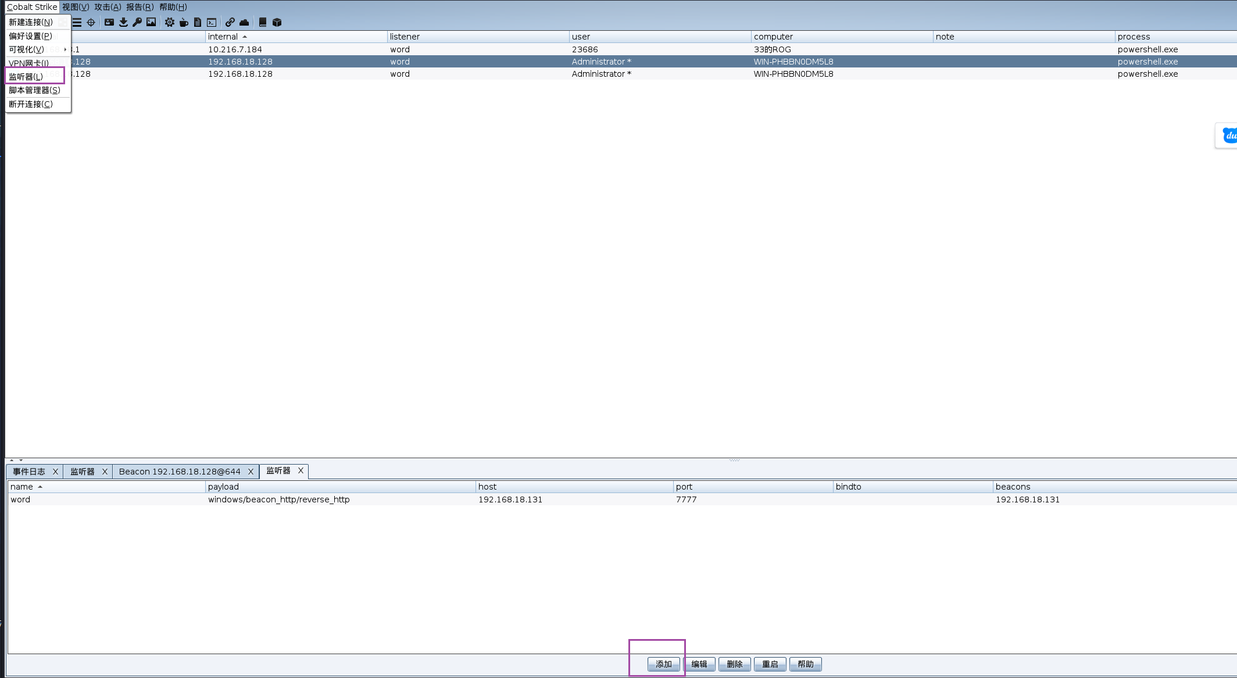
Task: Sort listeners by host column
Action: coord(574,487)
